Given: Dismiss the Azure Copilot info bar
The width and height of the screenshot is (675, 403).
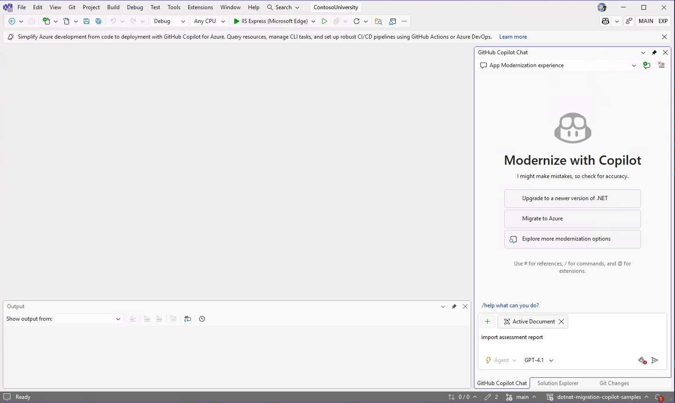Looking at the screenshot, I should coord(664,37).
